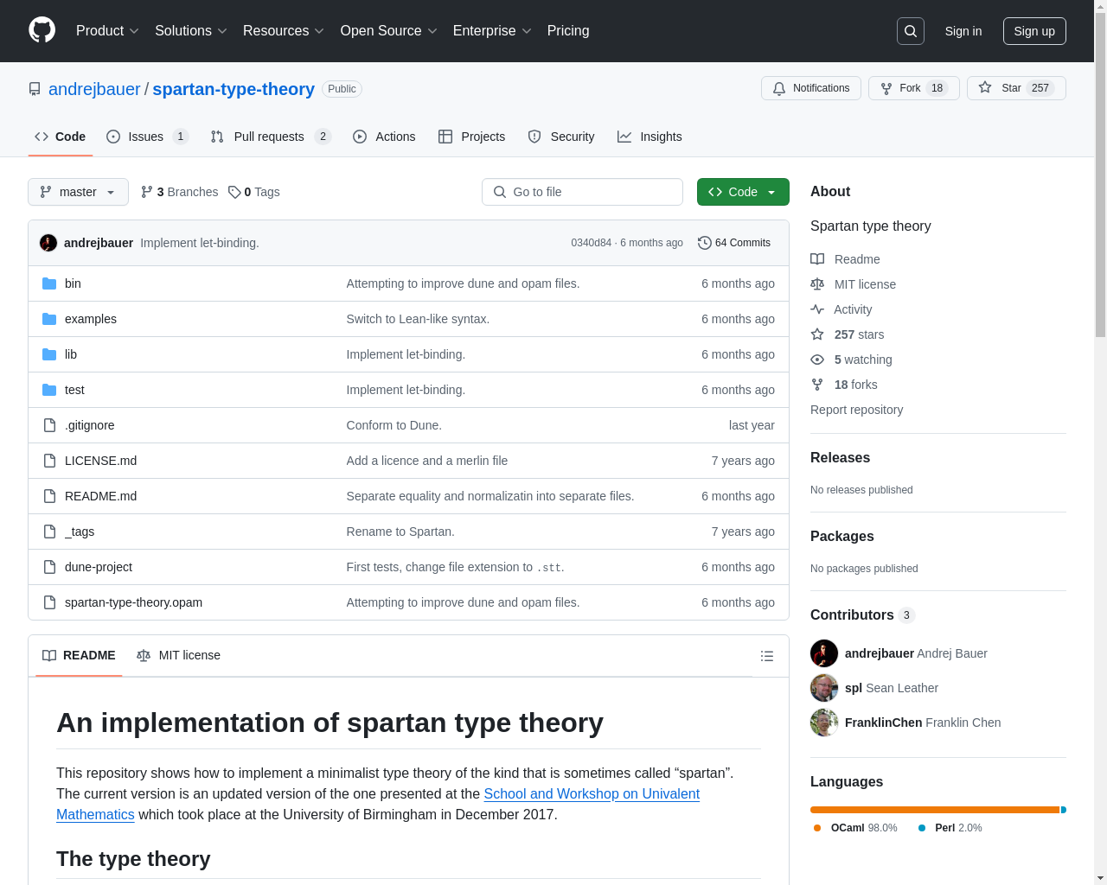Open spartan-type-theory repository name link

pos(234,89)
